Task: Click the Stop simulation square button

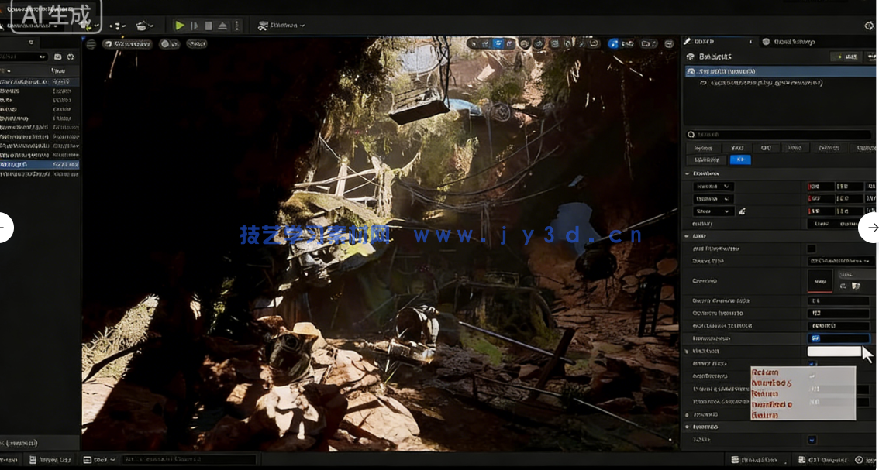Action: pyautogui.click(x=209, y=26)
